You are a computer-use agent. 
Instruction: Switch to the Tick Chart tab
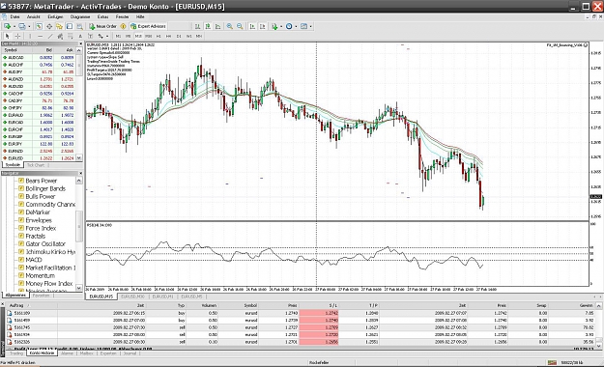(36, 165)
